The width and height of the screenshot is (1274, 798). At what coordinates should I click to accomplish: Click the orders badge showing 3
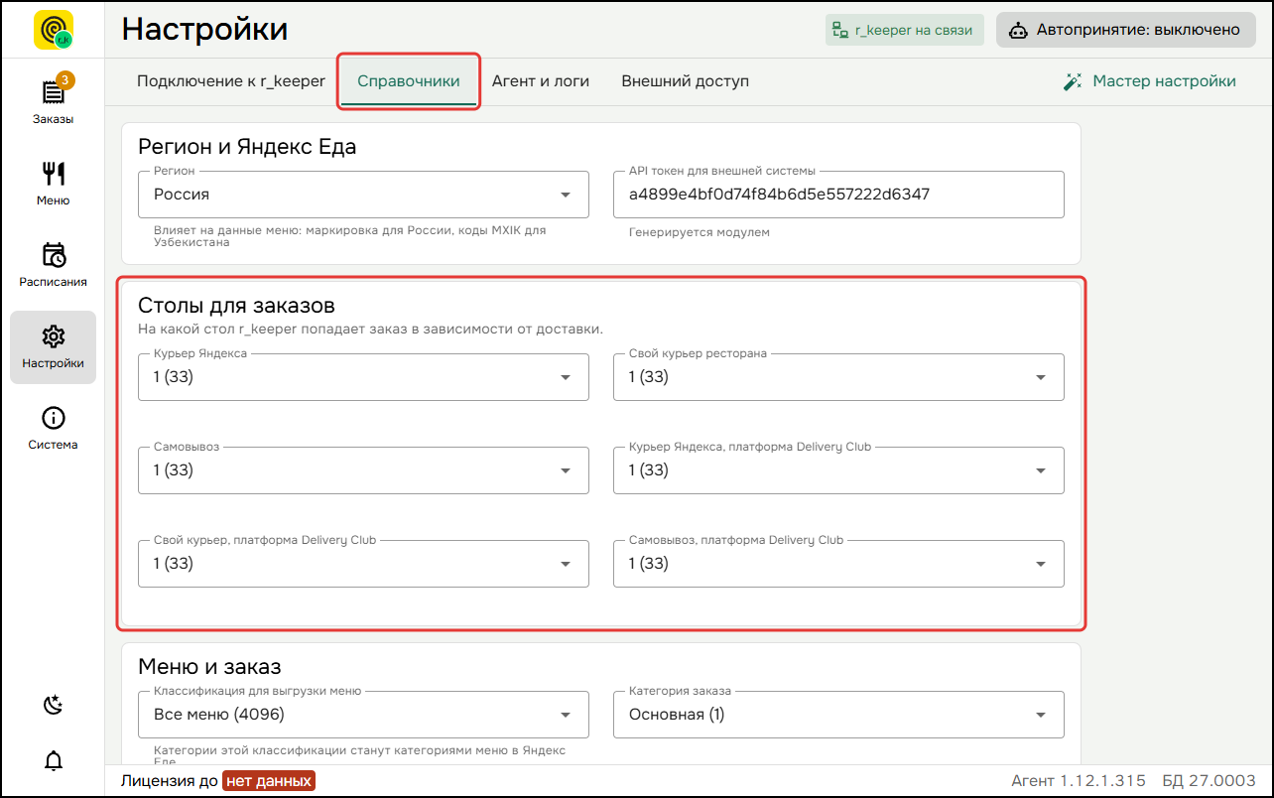click(x=65, y=79)
